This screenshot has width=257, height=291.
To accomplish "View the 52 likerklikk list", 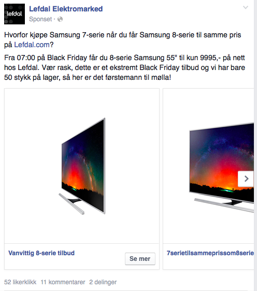I will tap(20, 282).
